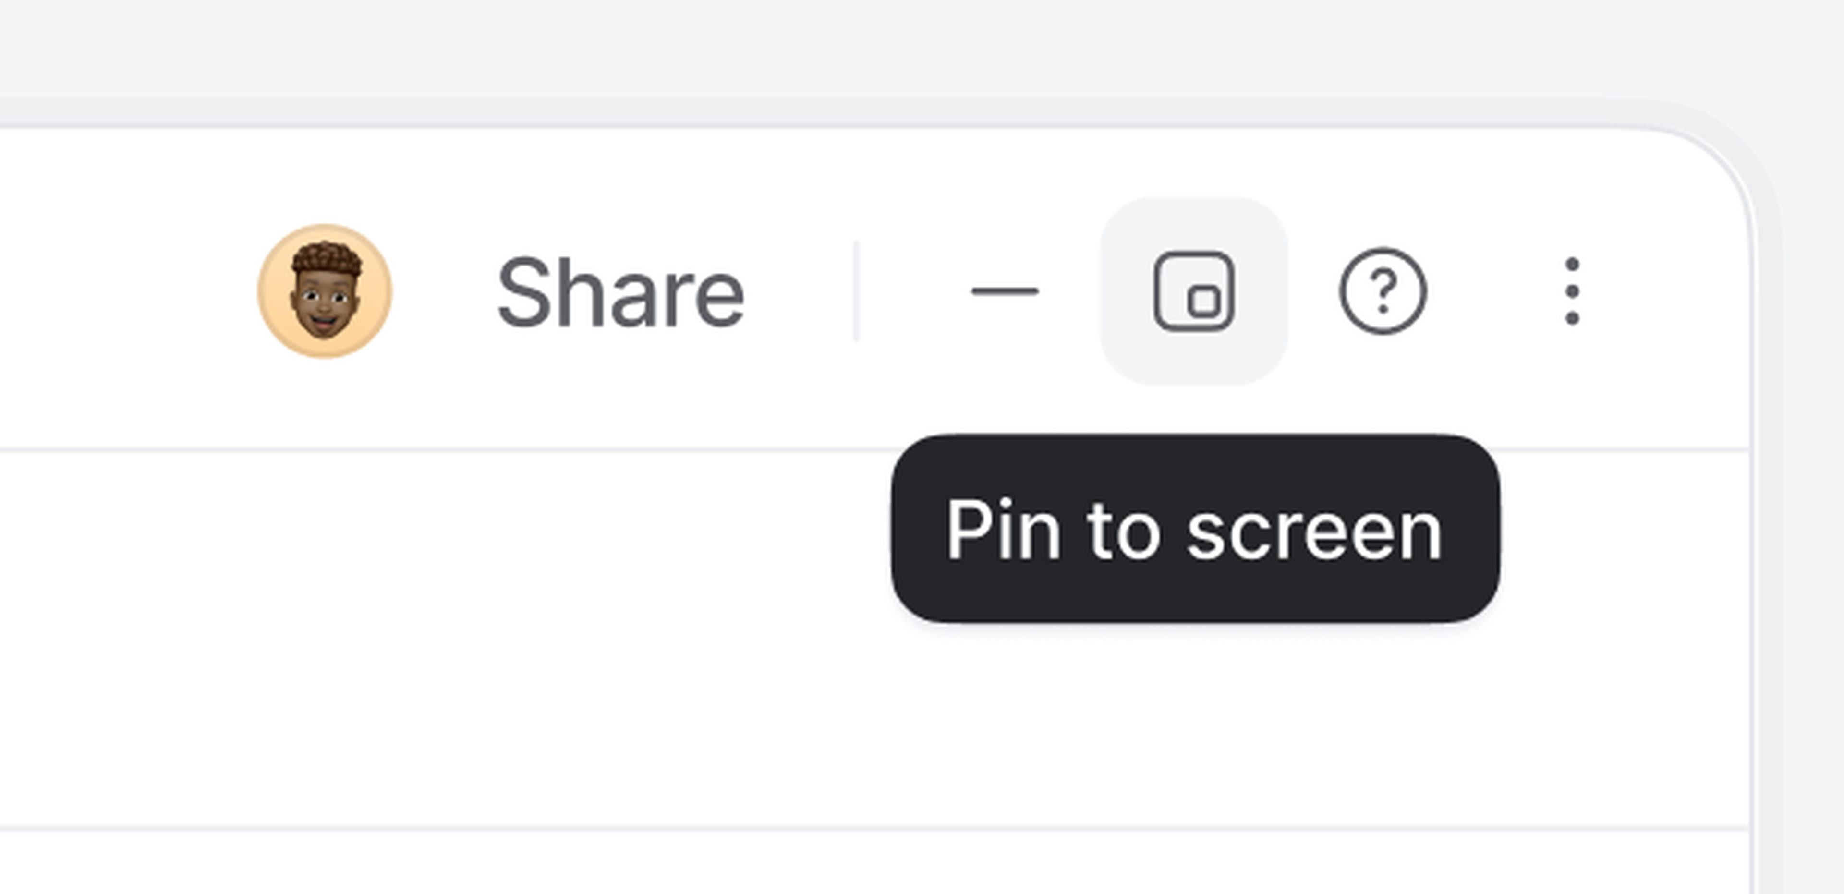1844x894 pixels.
Task: Get help from the header toolbar
Action: pyautogui.click(x=1383, y=291)
